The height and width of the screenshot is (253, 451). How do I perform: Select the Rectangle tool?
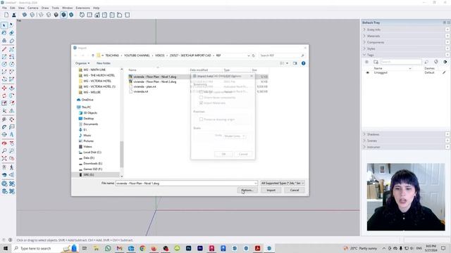pyautogui.click(x=4, y=57)
